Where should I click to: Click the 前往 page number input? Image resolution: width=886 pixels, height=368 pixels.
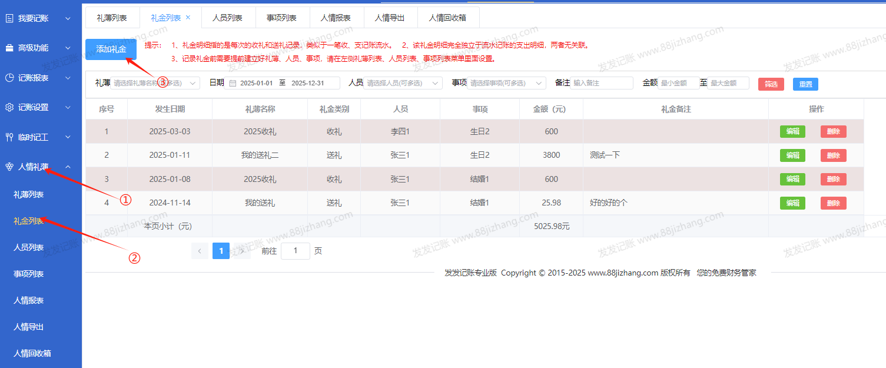tap(296, 251)
